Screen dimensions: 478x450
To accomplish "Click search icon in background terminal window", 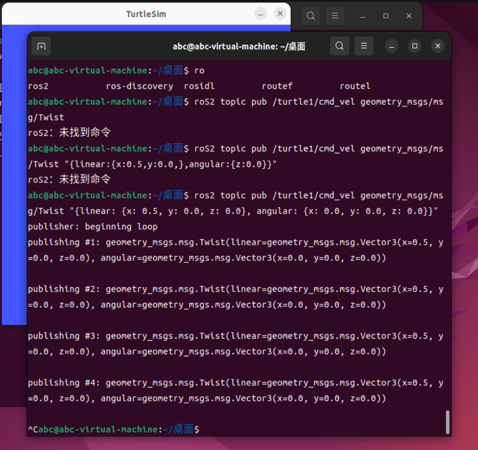I will click(x=311, y=16).
